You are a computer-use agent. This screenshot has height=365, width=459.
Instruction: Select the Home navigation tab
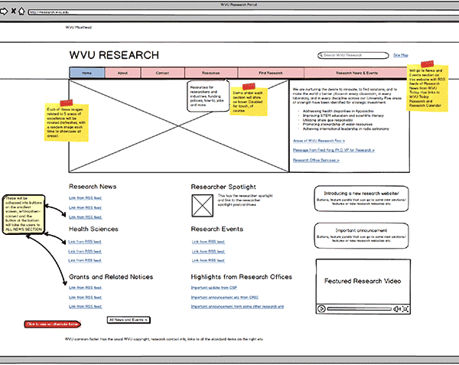point(87,73)
